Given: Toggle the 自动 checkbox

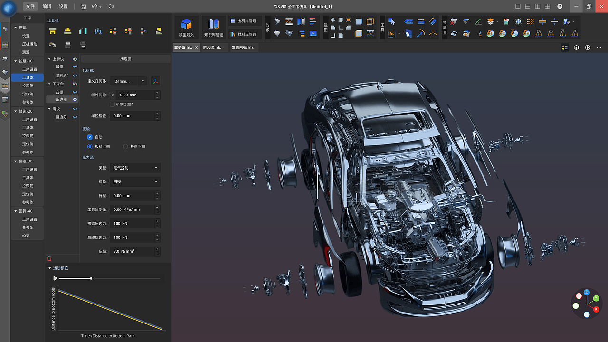Looking at the screenshot, I should coord(90,137).
